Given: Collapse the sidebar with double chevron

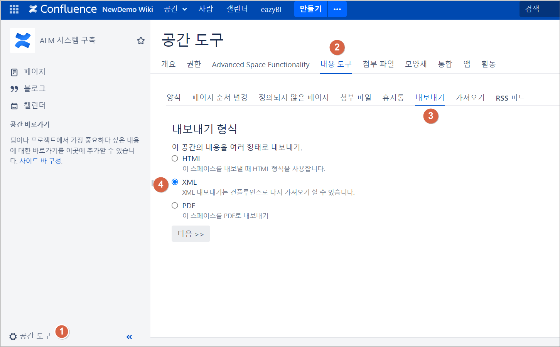Looking at the screenshot, I should 129,337.
